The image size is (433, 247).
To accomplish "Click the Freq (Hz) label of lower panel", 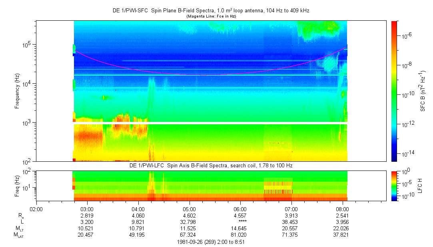I will (x=17, y=186).
